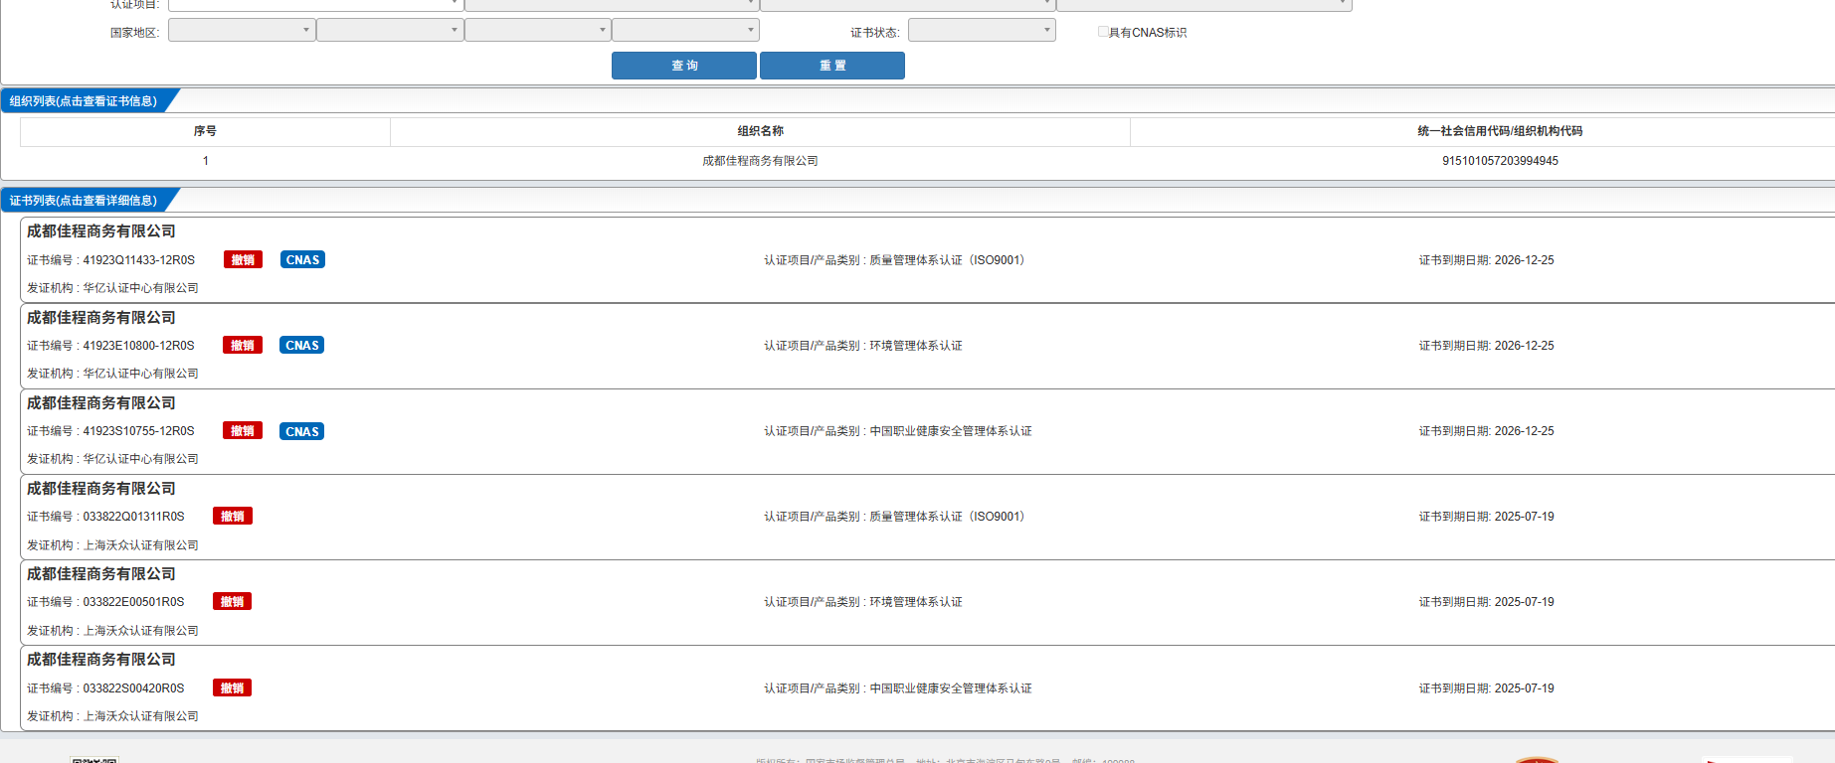Click 环境管理体系认证 for certificate 41923E10800-12R0S
Viewport: 1835px width, 763px height.
[x=916, y=346]
